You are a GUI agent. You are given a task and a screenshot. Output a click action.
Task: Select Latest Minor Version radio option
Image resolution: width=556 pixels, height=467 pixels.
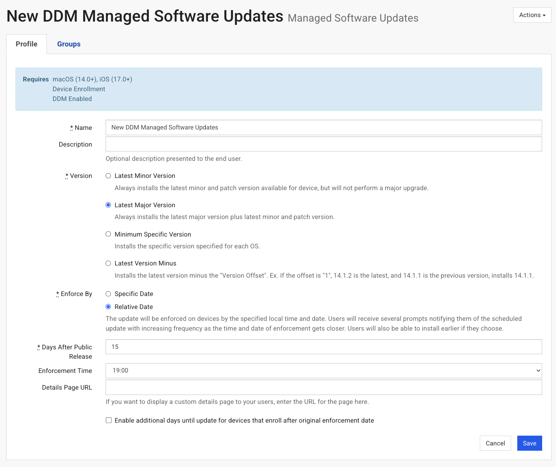coord(108,176)
